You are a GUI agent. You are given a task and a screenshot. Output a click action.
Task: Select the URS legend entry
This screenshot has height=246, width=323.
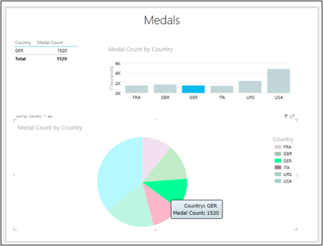(x=283, y=174)
